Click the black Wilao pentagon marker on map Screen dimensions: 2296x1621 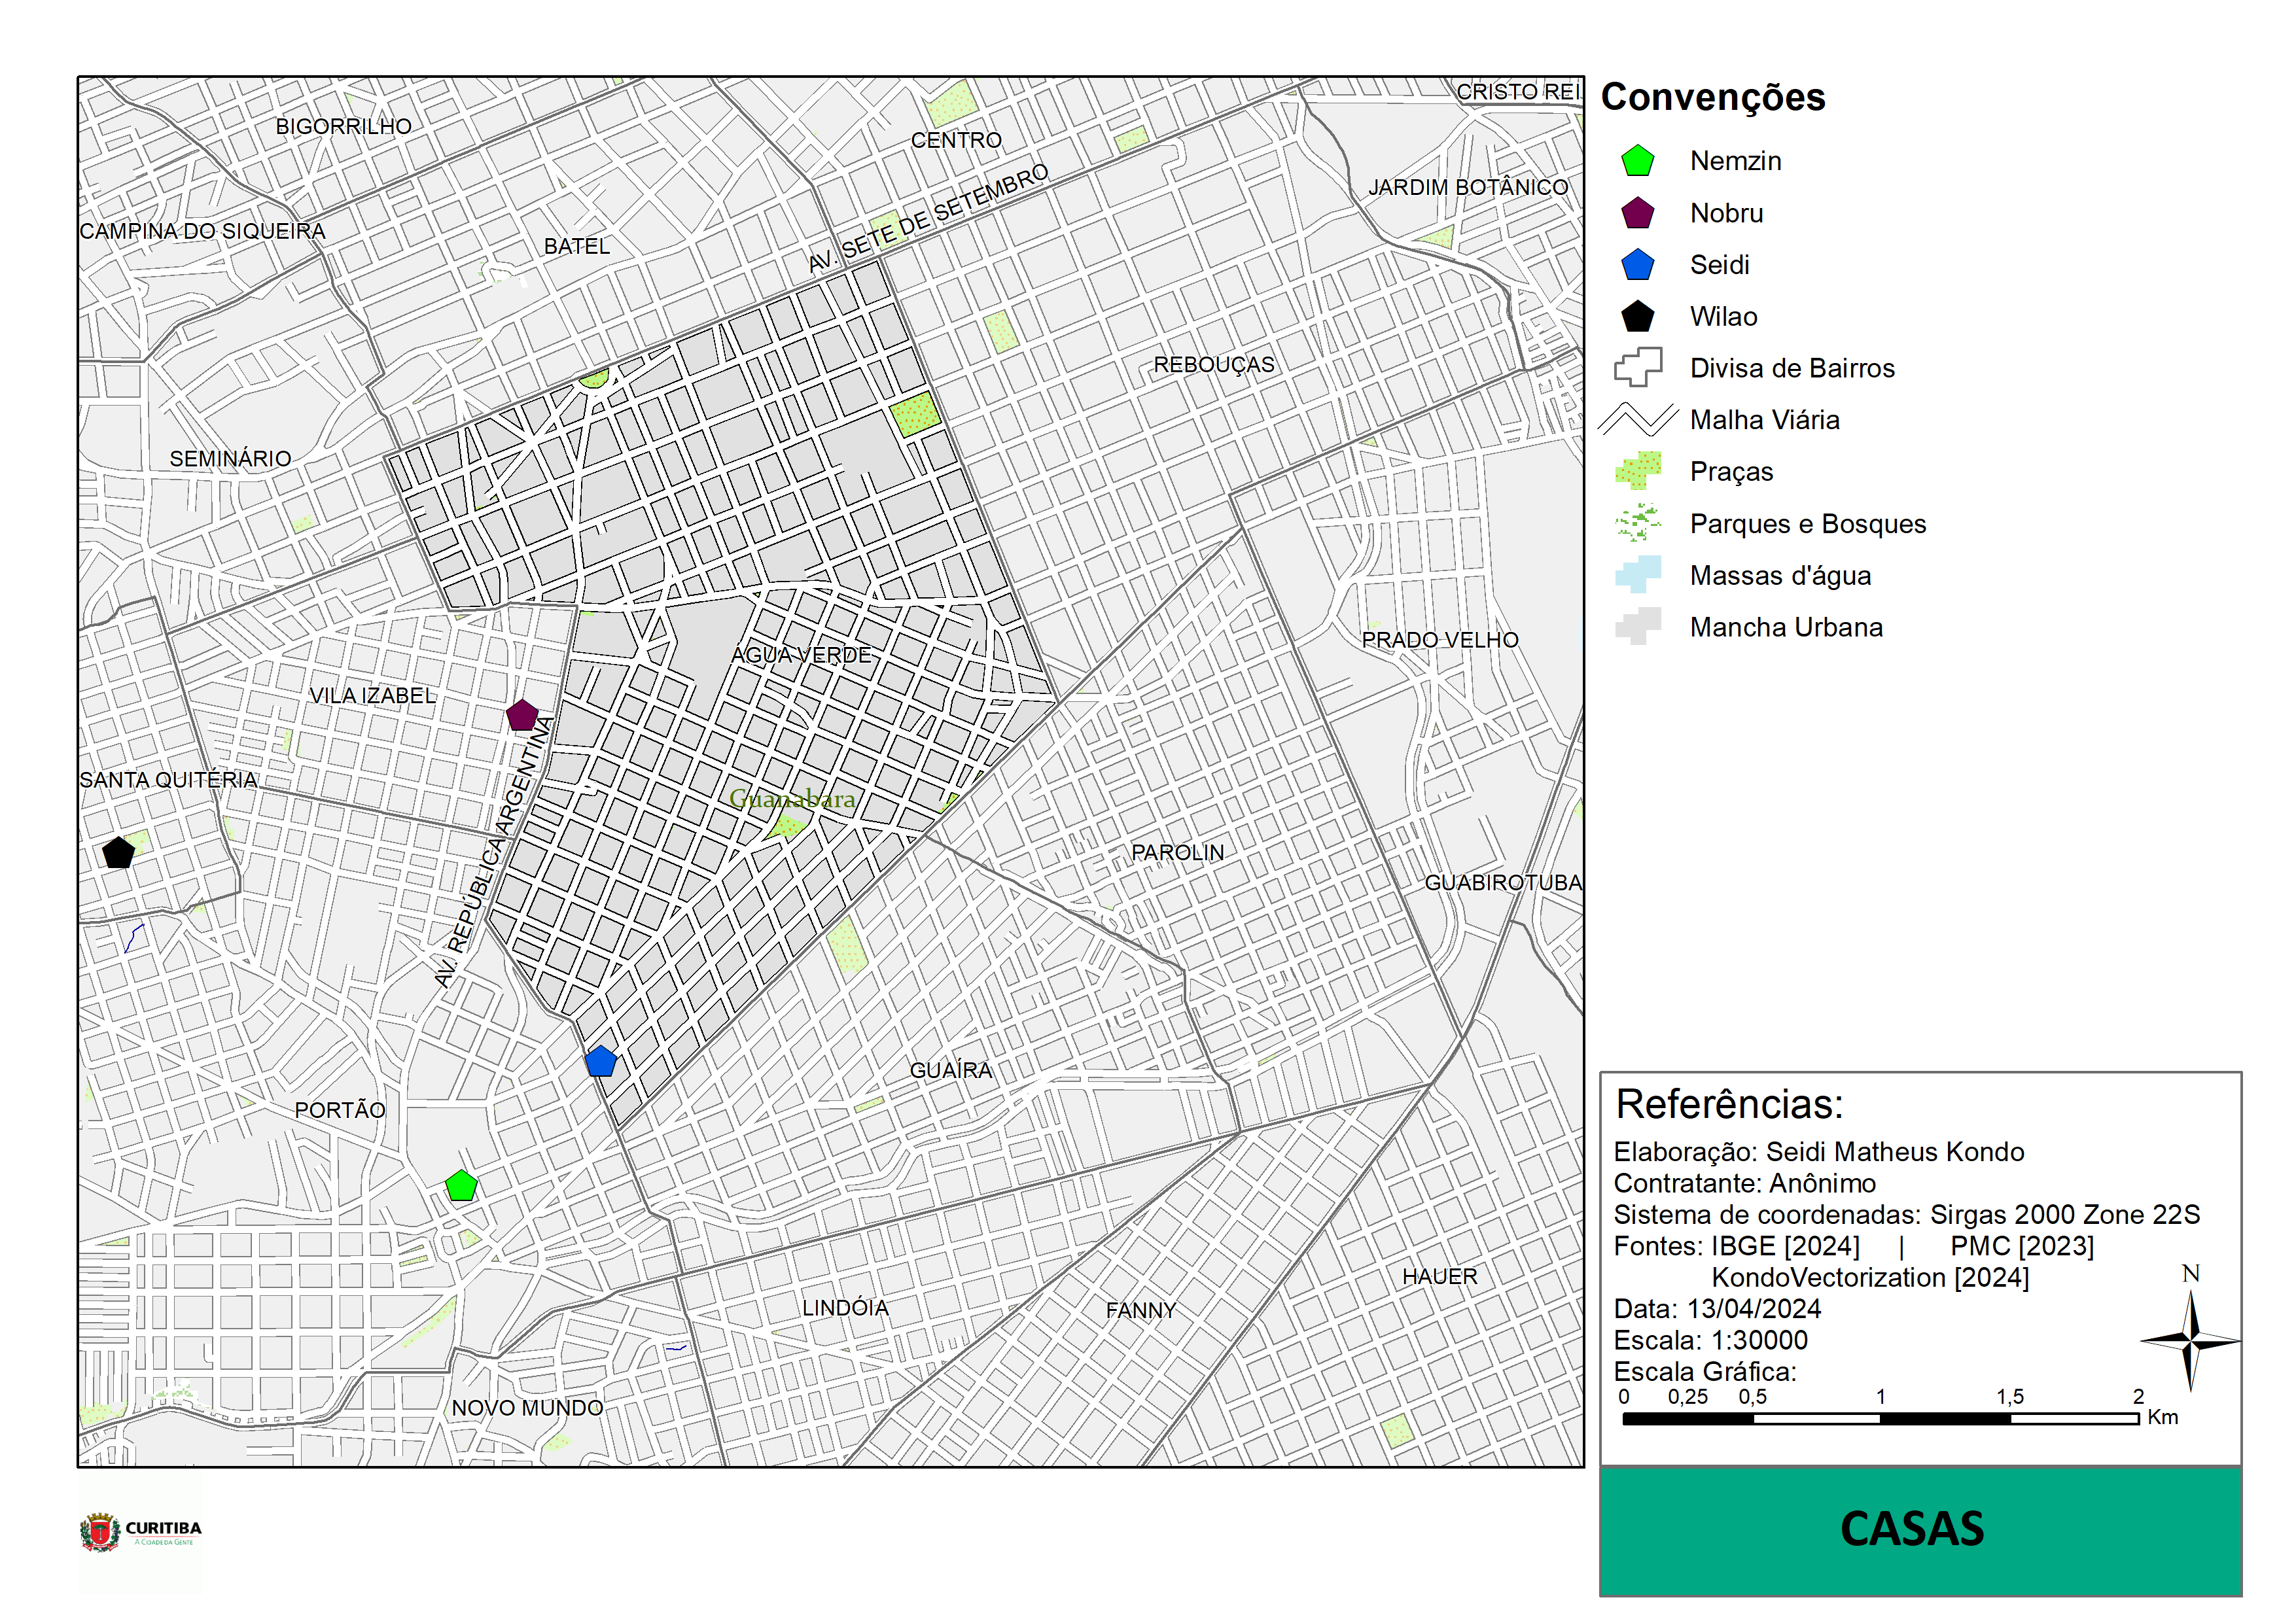pyautogui.click(x=118, y=852)
